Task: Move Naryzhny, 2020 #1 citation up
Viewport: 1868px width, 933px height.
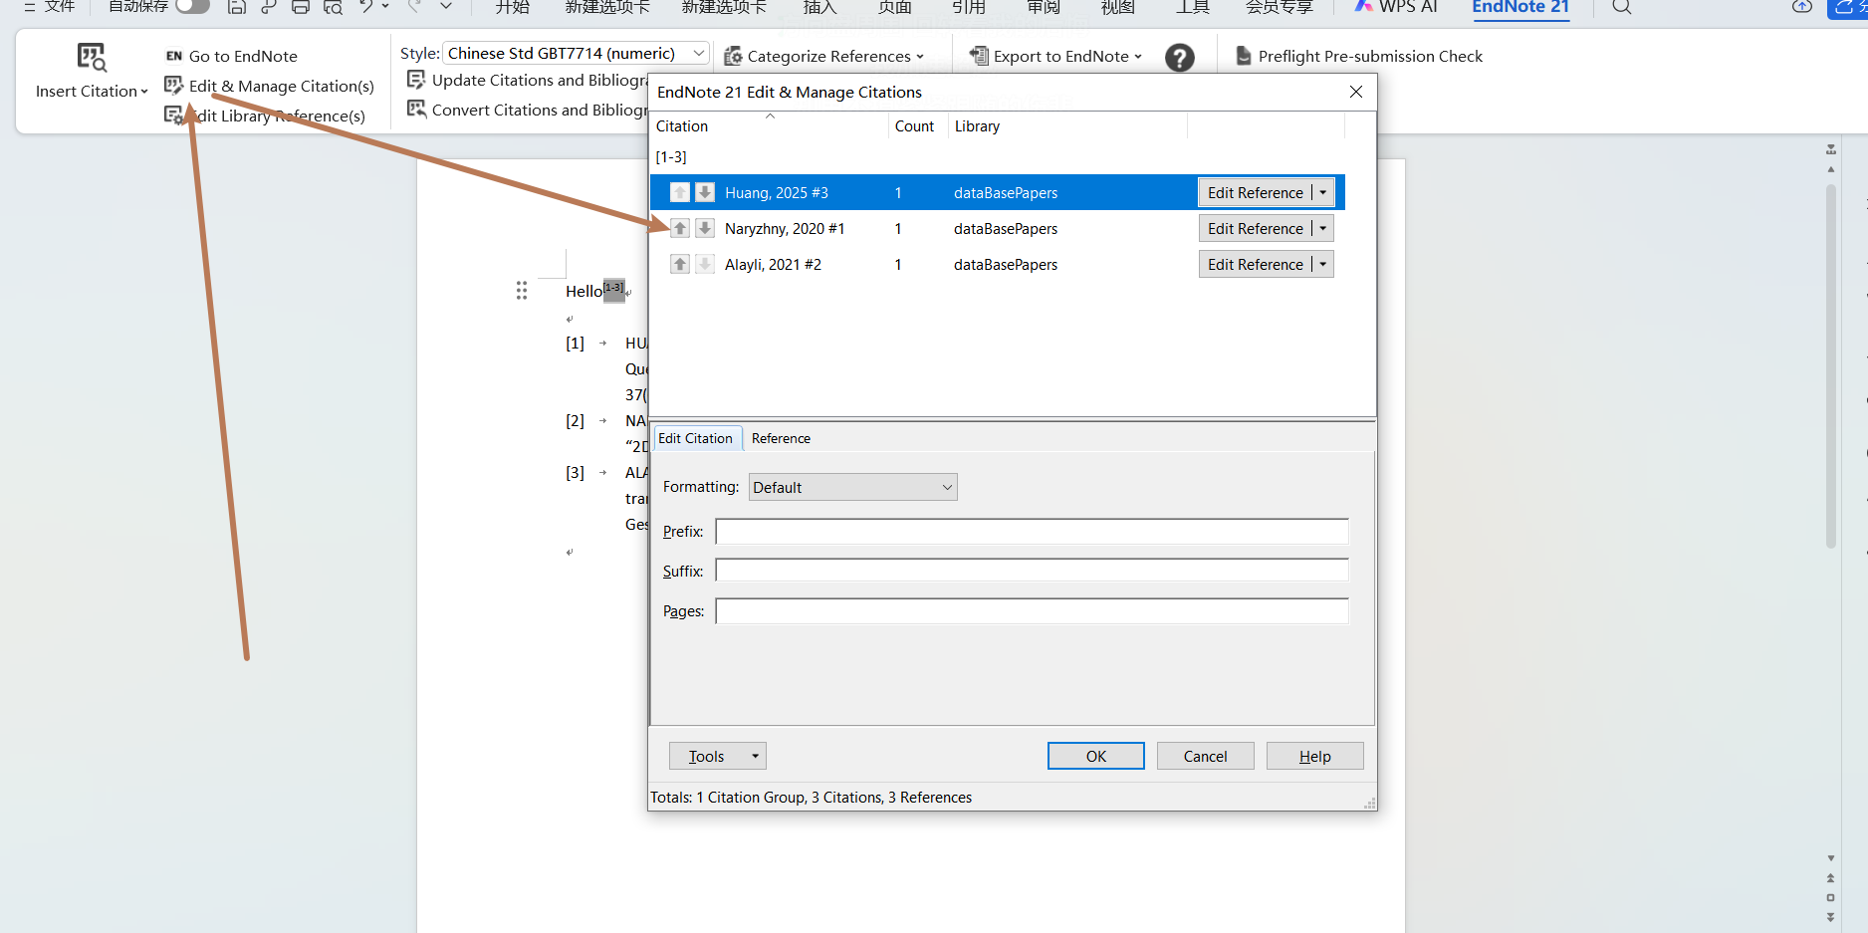Action: pyautogui.click(x=680, y=228)
